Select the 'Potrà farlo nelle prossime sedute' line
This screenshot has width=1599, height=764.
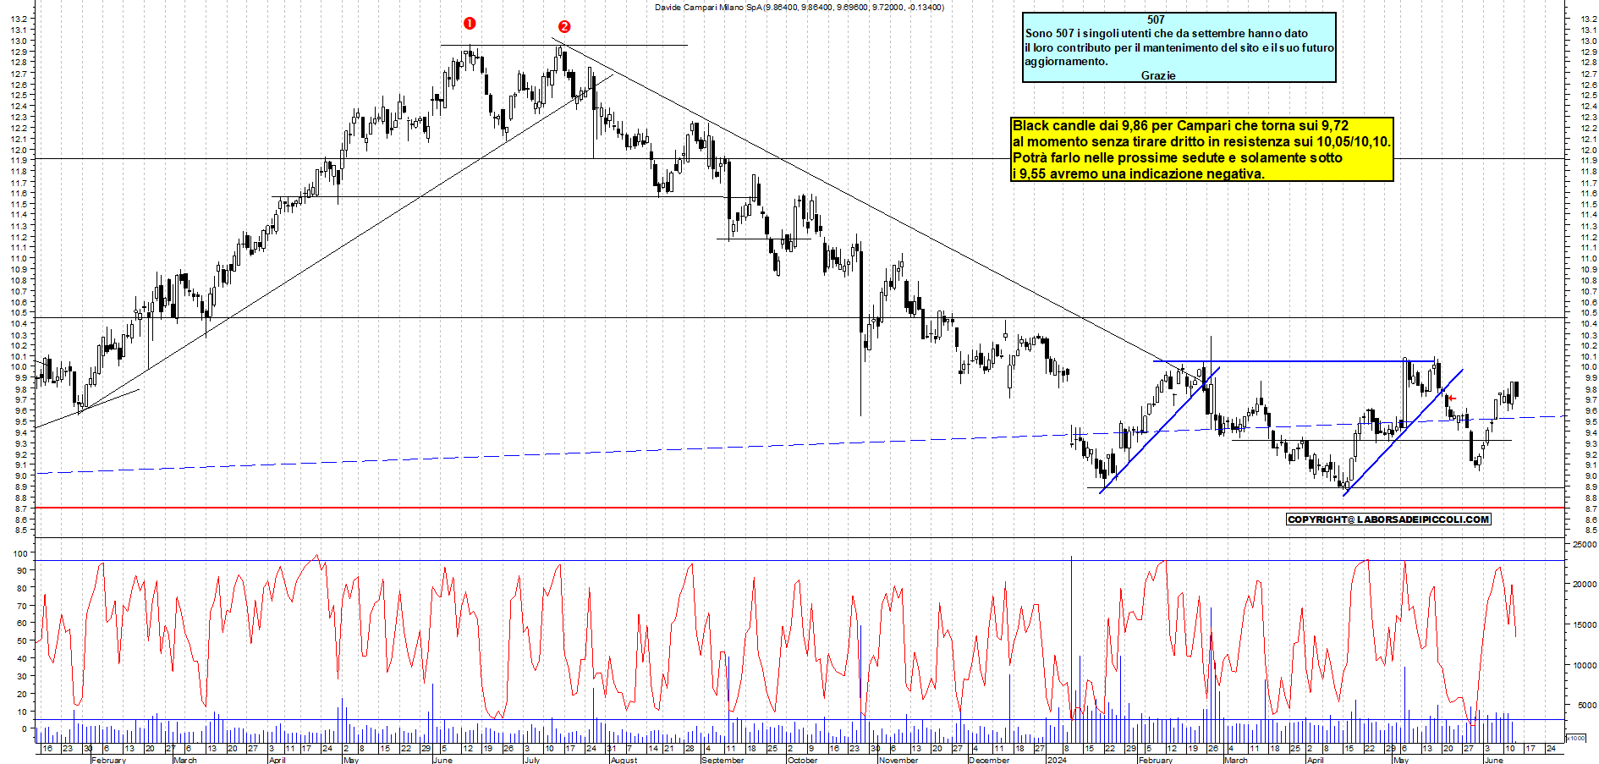(1178, 157)
